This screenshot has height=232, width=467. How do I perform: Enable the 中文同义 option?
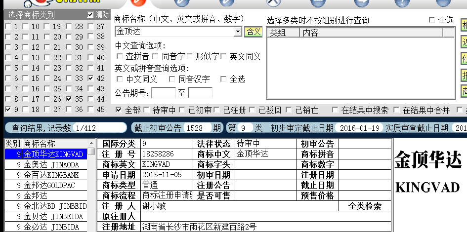120,79
